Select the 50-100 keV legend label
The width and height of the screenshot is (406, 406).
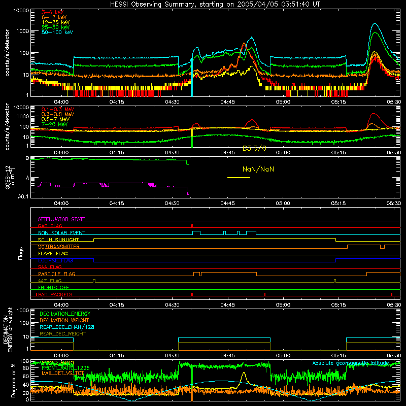[x=57, y=32]
